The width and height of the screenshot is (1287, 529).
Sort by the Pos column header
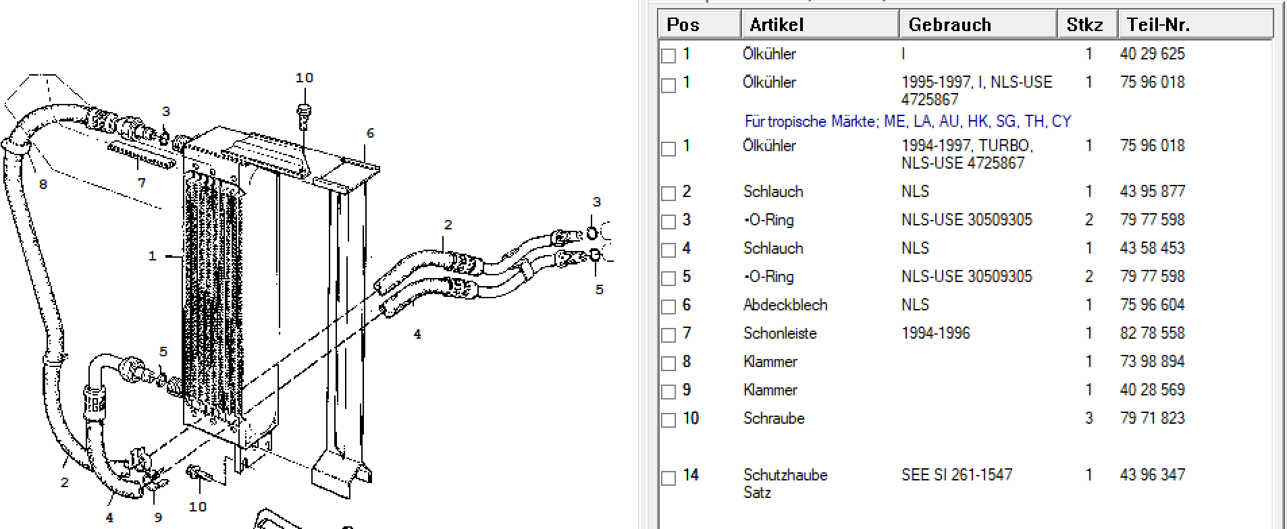(699, 24)
